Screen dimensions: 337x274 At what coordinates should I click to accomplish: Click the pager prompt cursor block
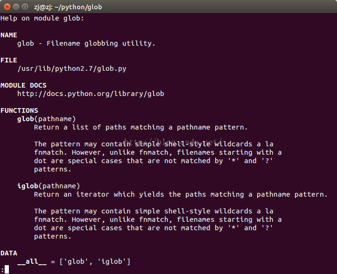click(7, 269)
